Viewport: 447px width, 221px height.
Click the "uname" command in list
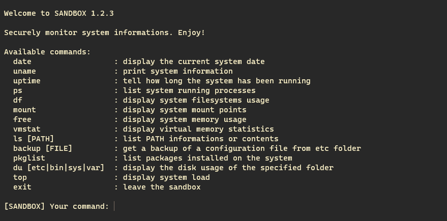[24, 71]
